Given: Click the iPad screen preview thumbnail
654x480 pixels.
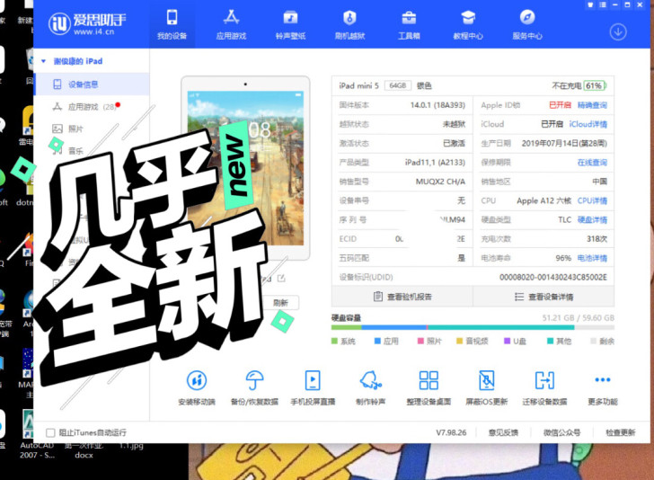Looking at the screenshot, I should point(245,168).
